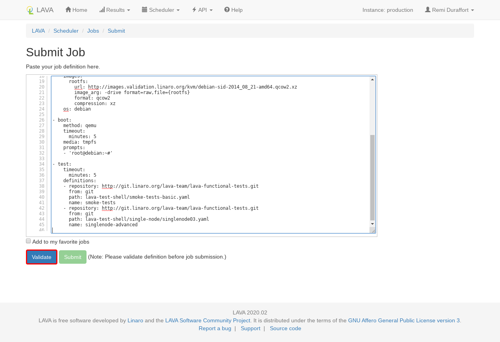Click the Help question mark icon
The height and width of the screenshot is (342, 500).
tap(227, 10)
